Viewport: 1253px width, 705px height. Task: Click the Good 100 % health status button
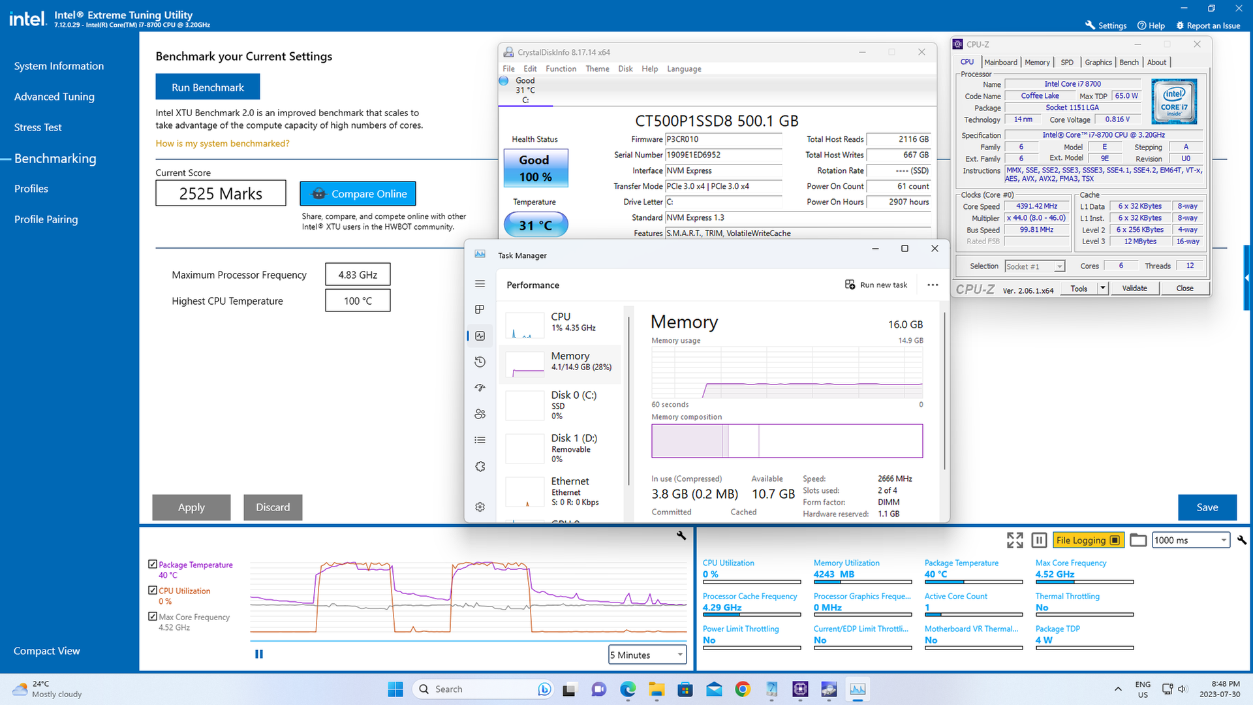click(x=536, y=168)
